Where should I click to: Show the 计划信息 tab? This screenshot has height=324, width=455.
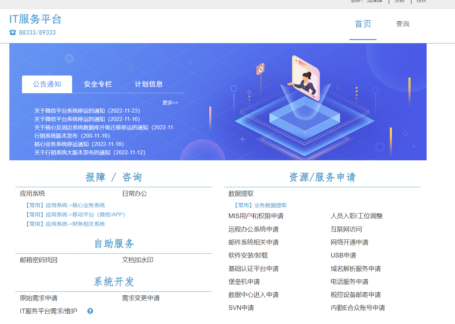coord(149,84)
